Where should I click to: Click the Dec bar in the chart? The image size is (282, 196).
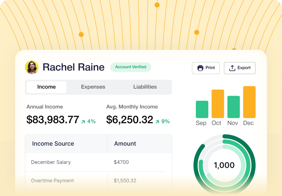point(249,102)
